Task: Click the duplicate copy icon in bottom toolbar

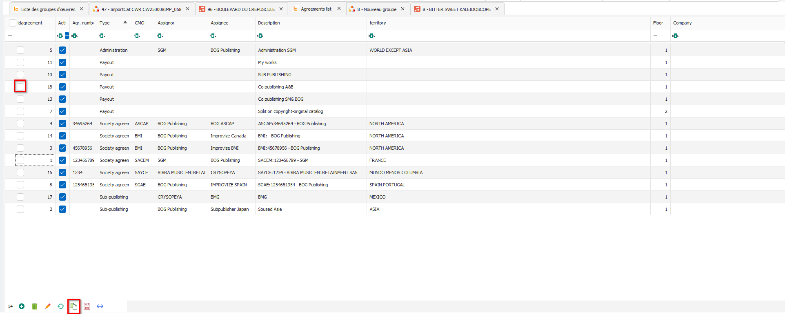Action: pyautogui.click(x=74, y=306)
